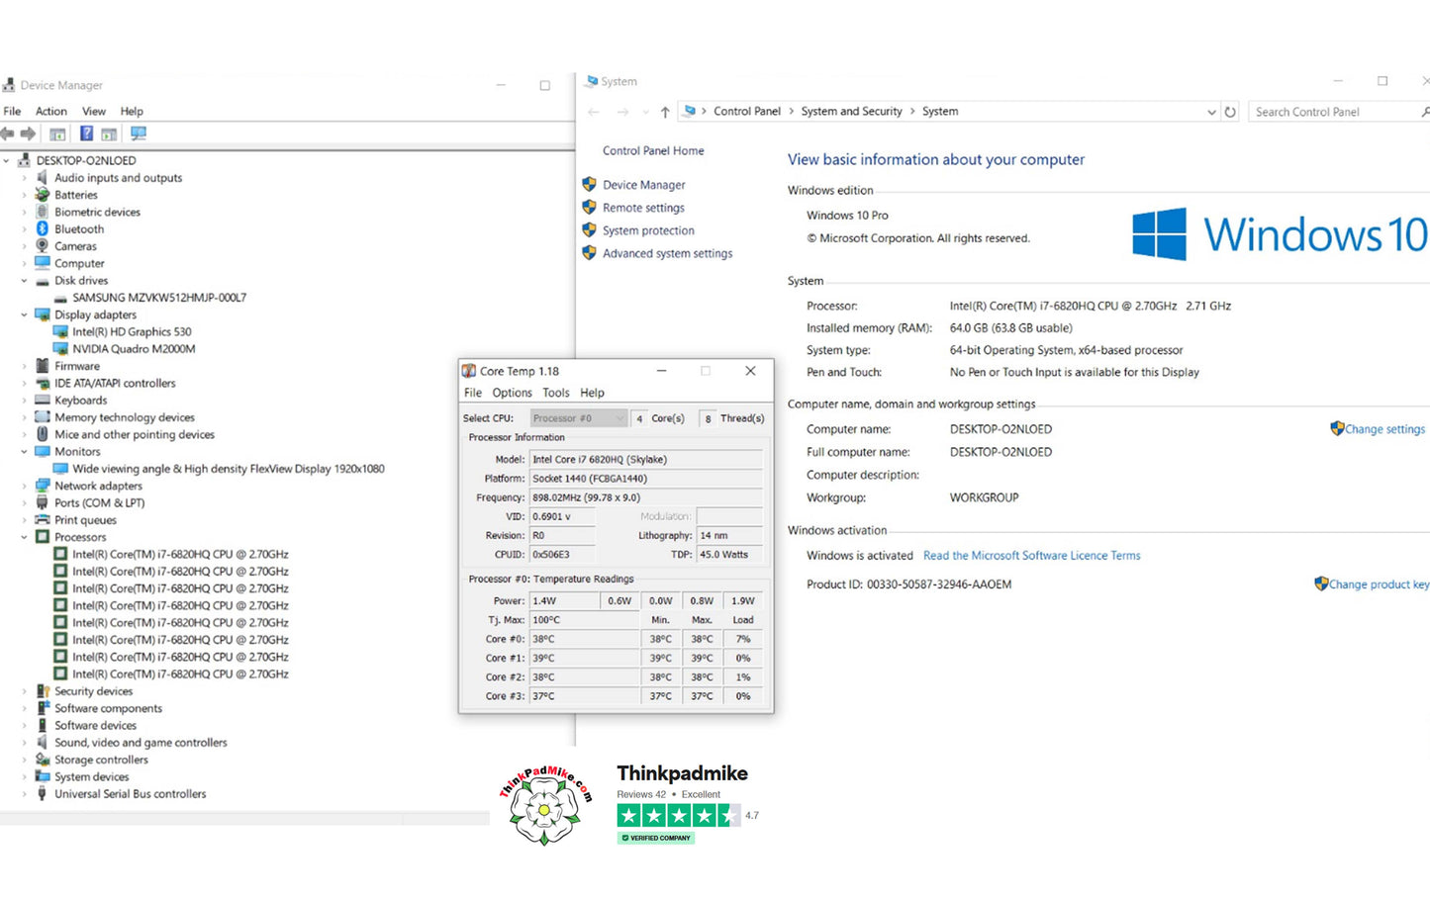Click the Biometric devices fingerprint icon
Viewport: 1430px width, 898px height.
42,212
